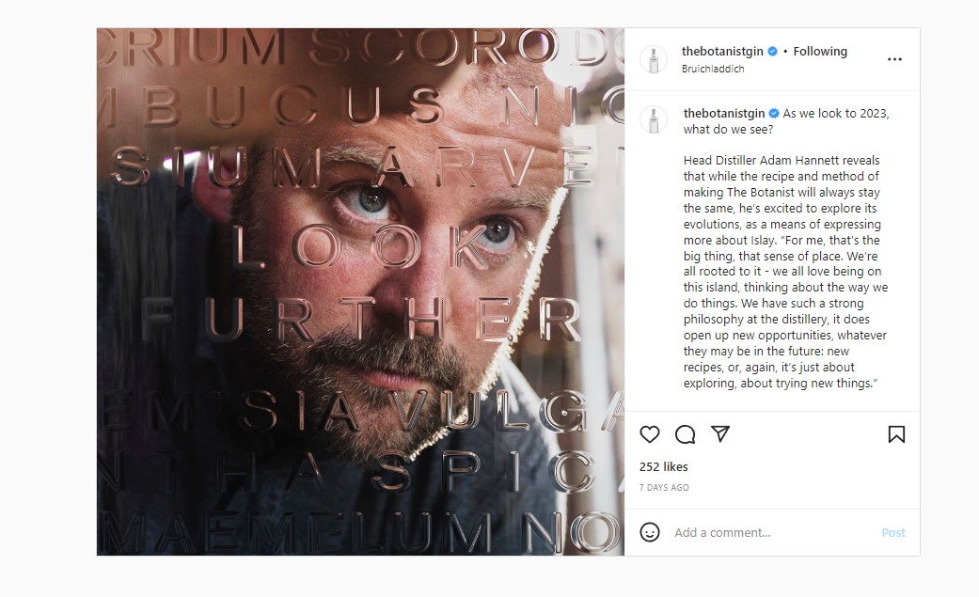979x597 pixels.
Task: Click the LOOK FURTHER post image
Action: [360, 291]
